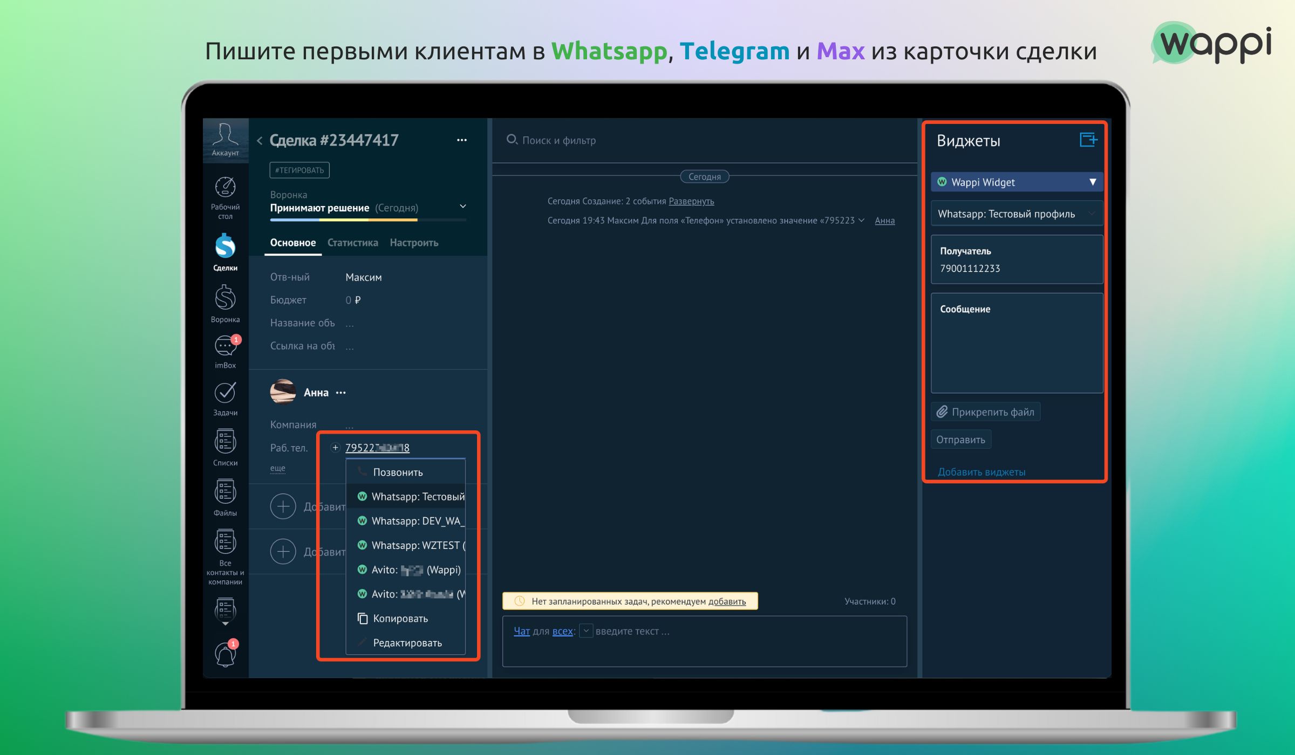
Task: Click Анна link in event log
Action: 884,221
